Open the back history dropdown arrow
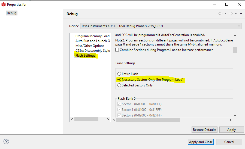 (x=225, y=14)
